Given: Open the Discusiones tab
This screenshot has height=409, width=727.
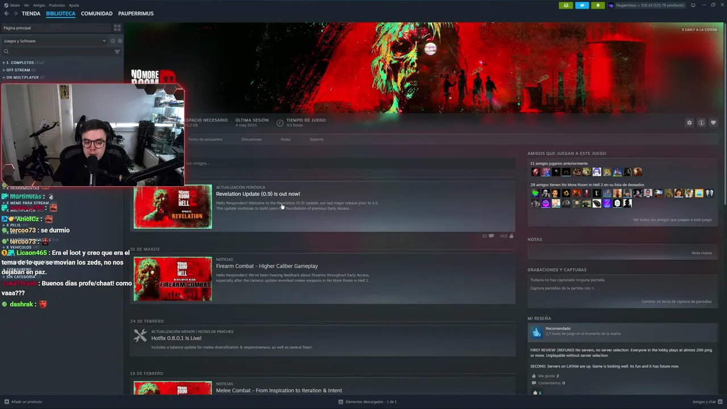Looking at the screenshot, I should (251, 139).
